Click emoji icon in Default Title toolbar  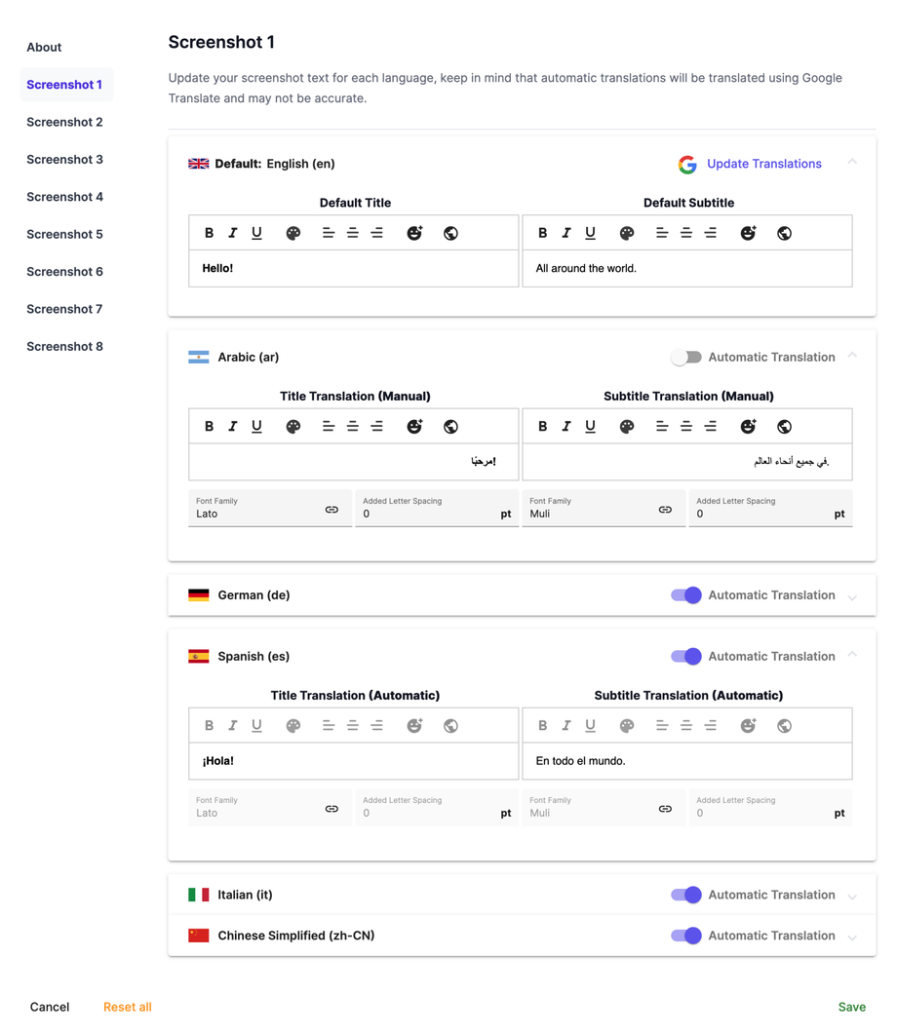click(x=414, y=233)
